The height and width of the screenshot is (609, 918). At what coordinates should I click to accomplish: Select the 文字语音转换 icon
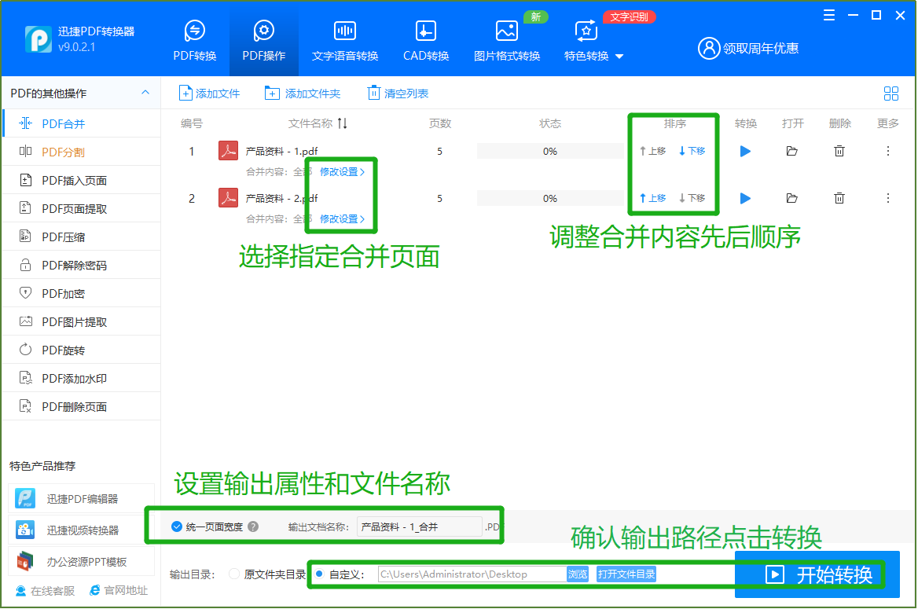click(x=344, y=31)
